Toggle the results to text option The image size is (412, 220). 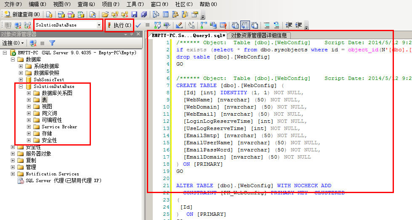235,25
